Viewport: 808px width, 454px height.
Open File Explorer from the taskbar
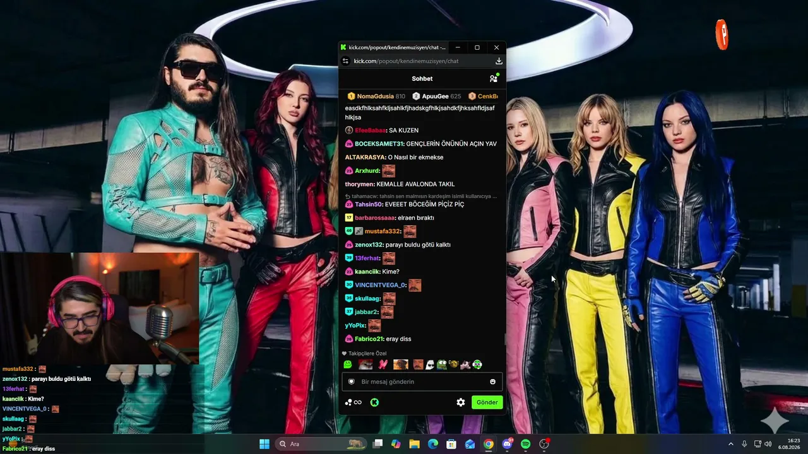point(414,444)
